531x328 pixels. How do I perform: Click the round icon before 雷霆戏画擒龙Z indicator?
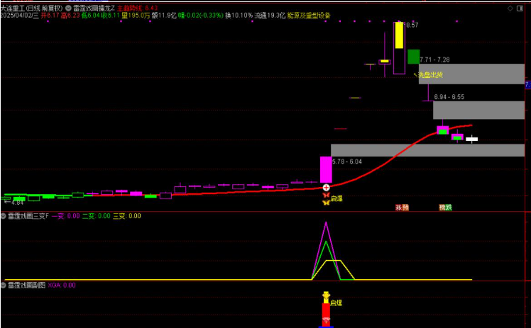68,7
